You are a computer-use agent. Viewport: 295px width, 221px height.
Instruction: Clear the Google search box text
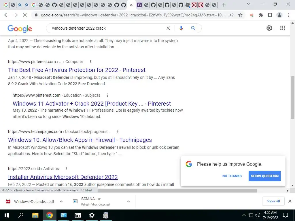pos(168,28)
